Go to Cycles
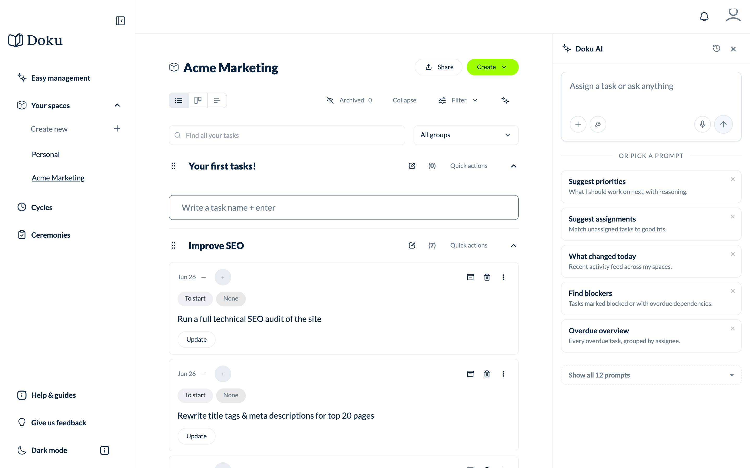This screenshot has height=468, width=750. tap(35, 207)
